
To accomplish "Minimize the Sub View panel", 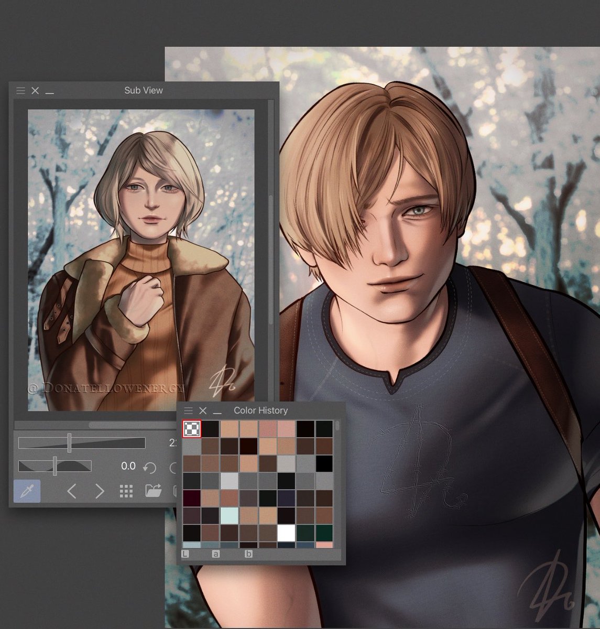I will click(50, 93).
